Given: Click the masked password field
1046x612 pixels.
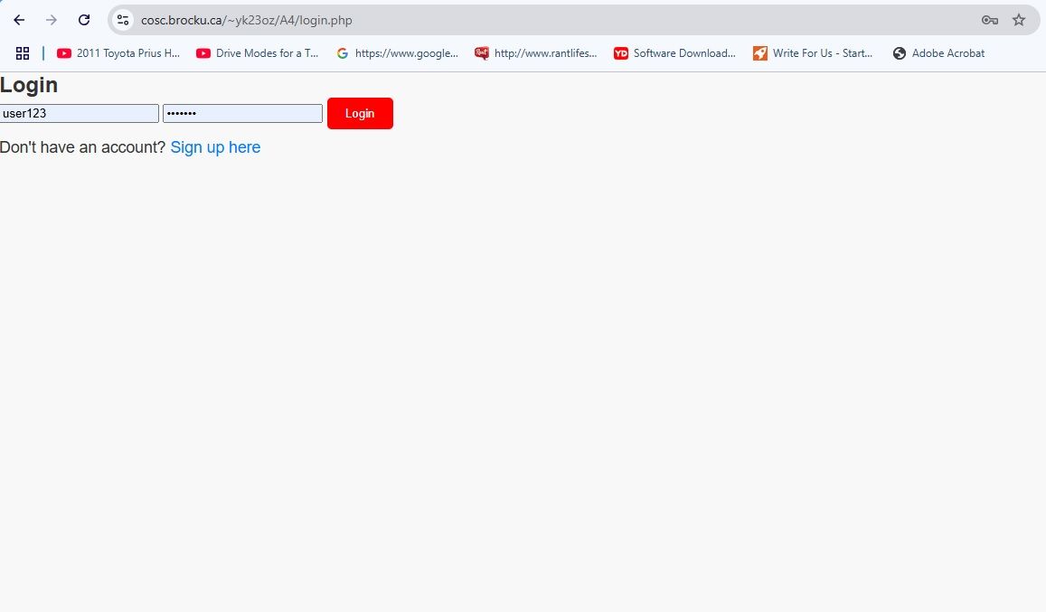Looking at the screenshot, I should point(241,113).
